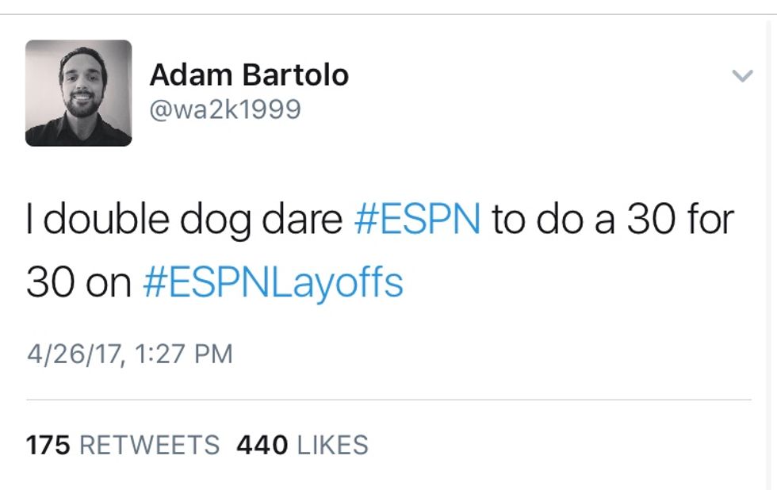Click the @wa2k1999 handle

point(225,109)
